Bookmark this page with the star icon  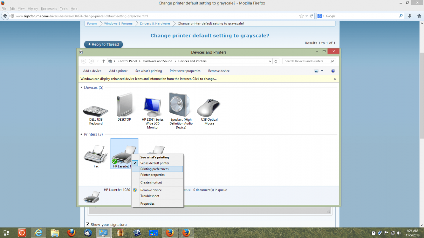301,16
